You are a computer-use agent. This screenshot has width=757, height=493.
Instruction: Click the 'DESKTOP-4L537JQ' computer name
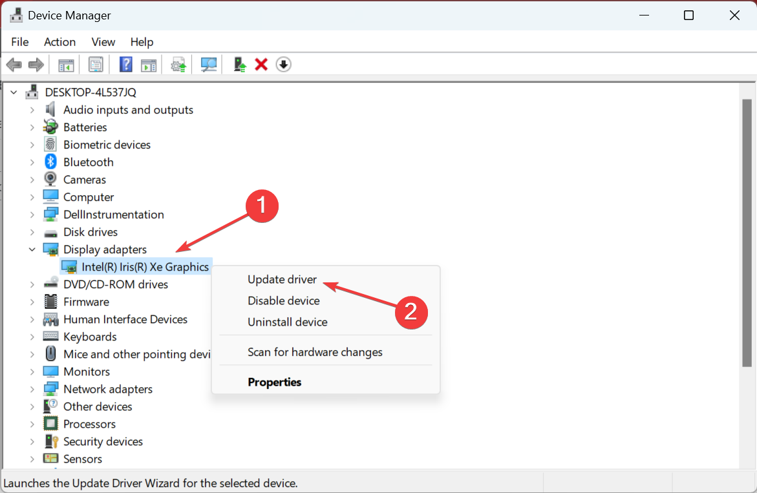click(91, 92)
